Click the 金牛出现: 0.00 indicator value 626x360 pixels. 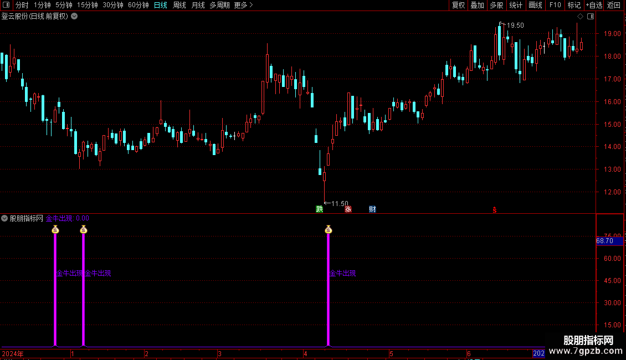(68, 218)
